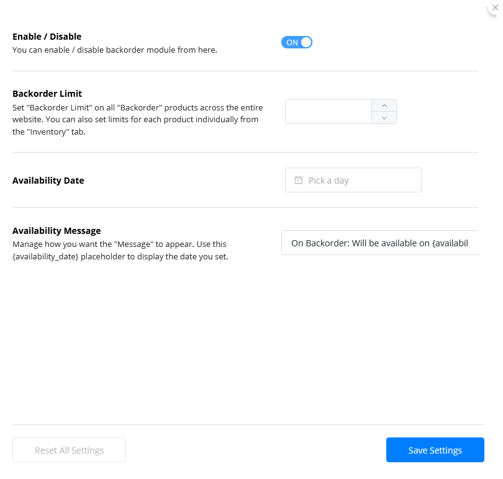This screenshot has height=479, width=503.
Task: Click the upward chevron on the Backorder Limit spinner
Action: (384, 105)
